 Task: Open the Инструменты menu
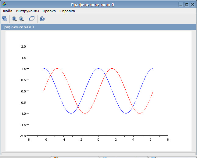pyautogui.click(x=27, y=11)
